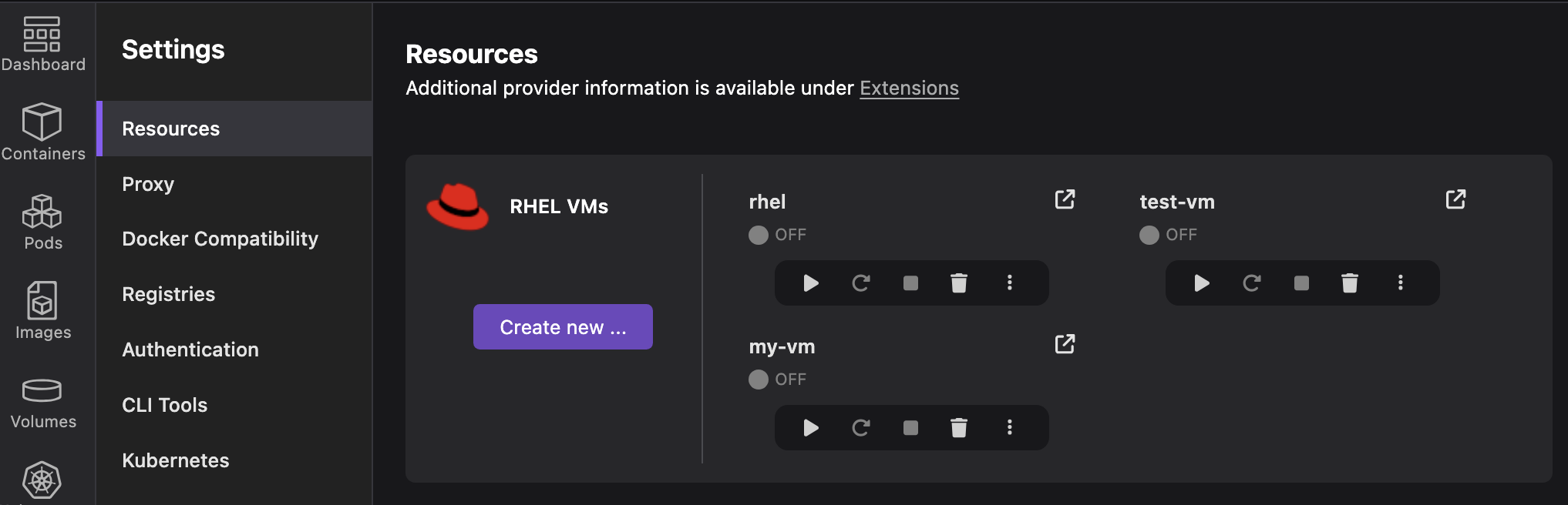Start the rhel virtual machine
This screenshot has width=1568, height=505.
click(x=810, y=283)
